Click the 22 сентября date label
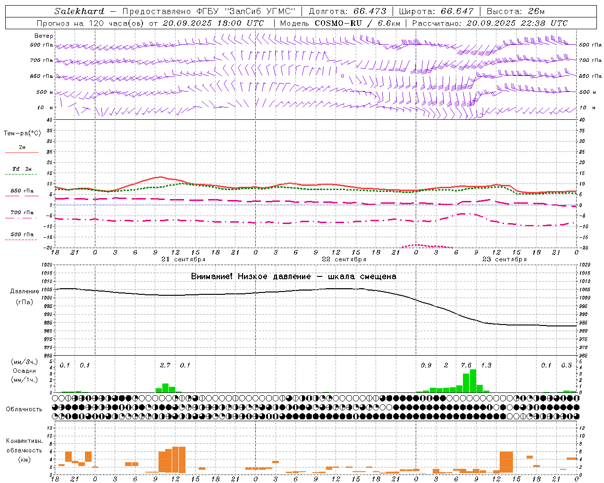Viewport: 604px width, 483px height. tap(344, 259)
